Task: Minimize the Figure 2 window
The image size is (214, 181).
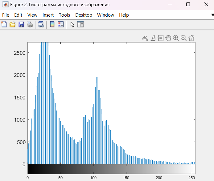Action: click(x=170, y=4)
